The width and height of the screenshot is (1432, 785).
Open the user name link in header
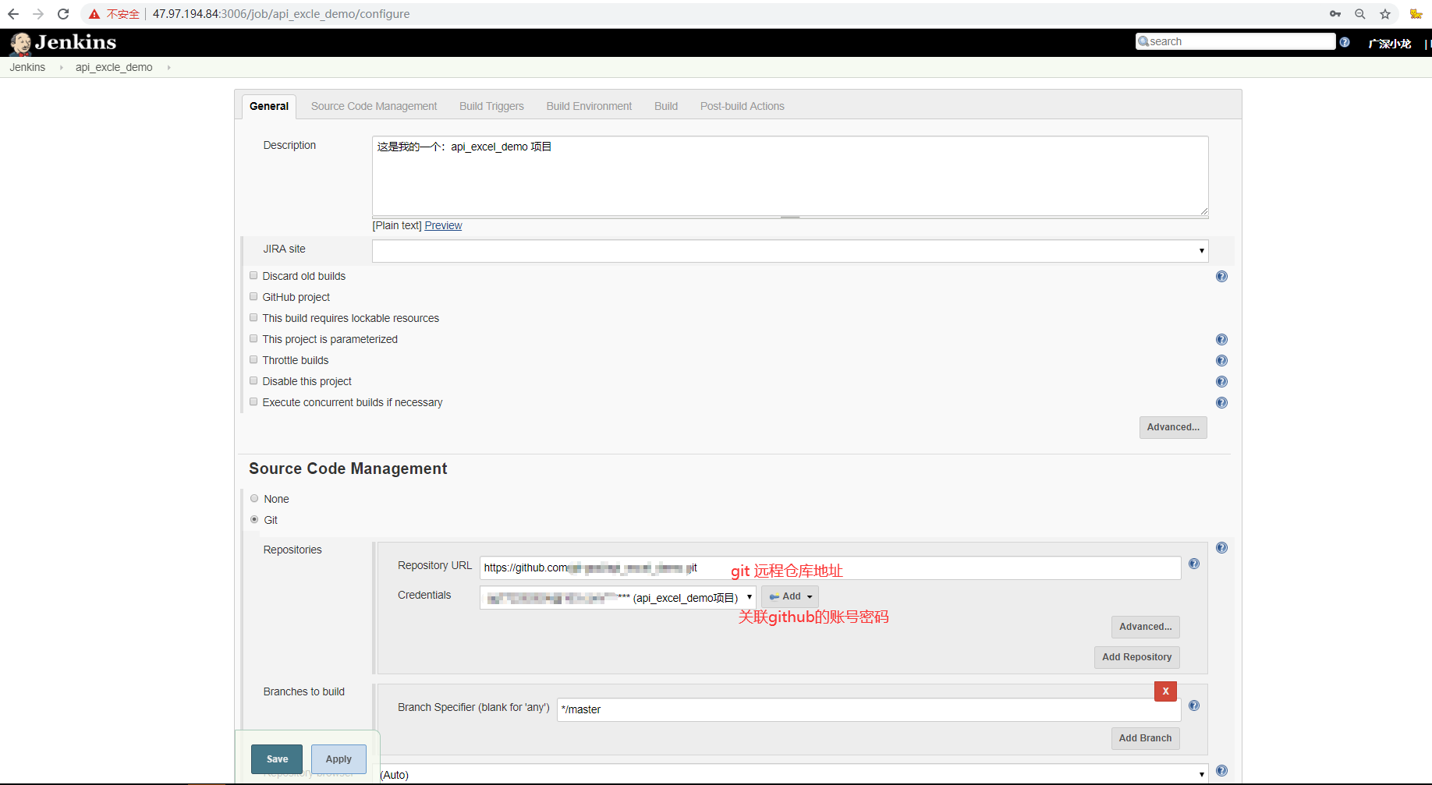click(x=1390, y=44)
